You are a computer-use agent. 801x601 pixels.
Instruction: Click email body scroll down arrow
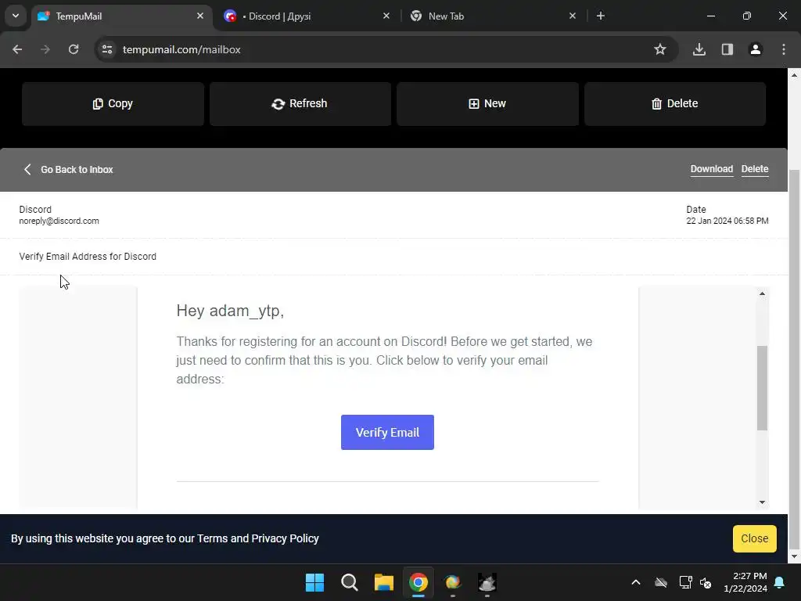(762, 502)
